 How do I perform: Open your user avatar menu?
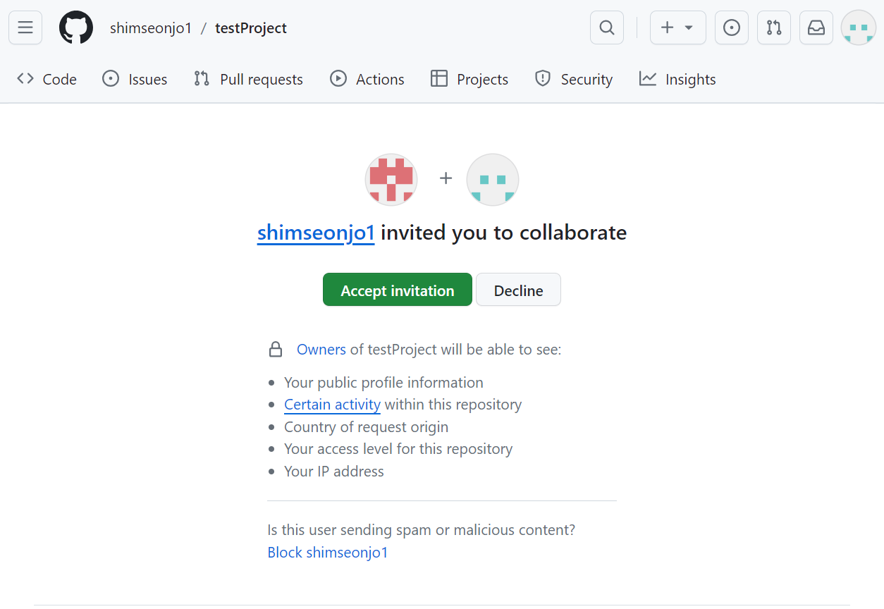pos(858,28)
